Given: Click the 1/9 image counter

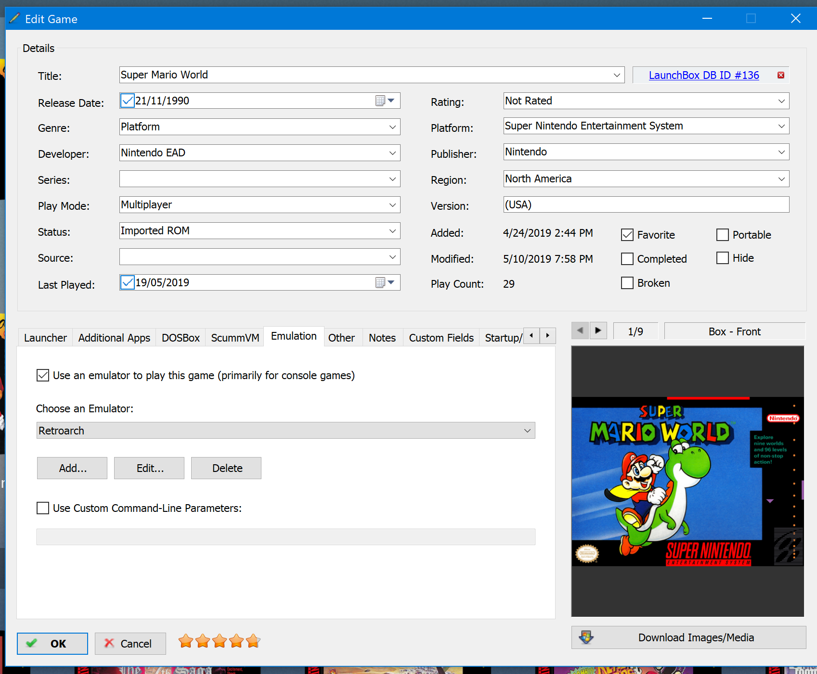Looking at the screenshot, I should point(635,331).
